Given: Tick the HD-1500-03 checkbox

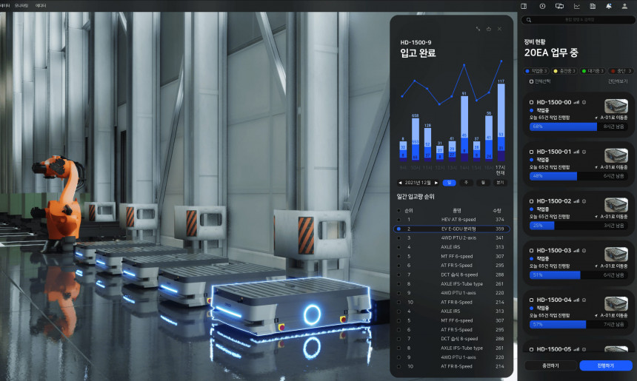Looking at the screenshot, I should [531, 251].
